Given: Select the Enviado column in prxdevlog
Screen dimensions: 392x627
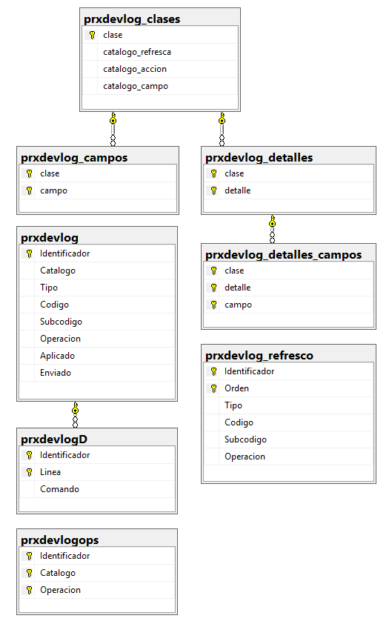Looking at the screenshot, I should click(x=97, y=373).
